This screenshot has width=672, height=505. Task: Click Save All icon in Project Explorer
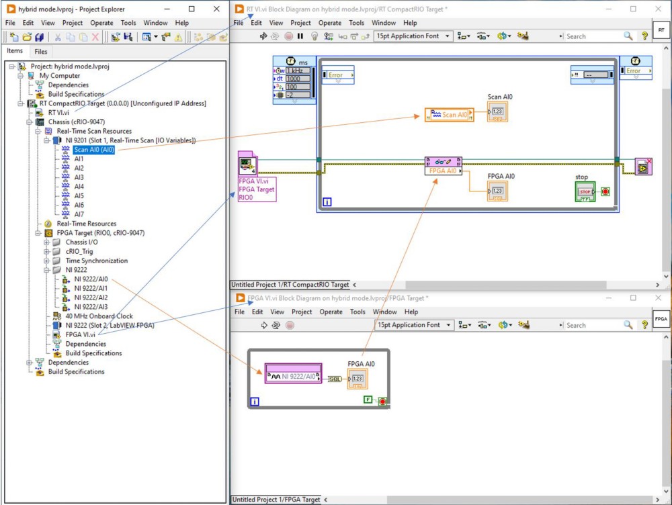point(40,37)
